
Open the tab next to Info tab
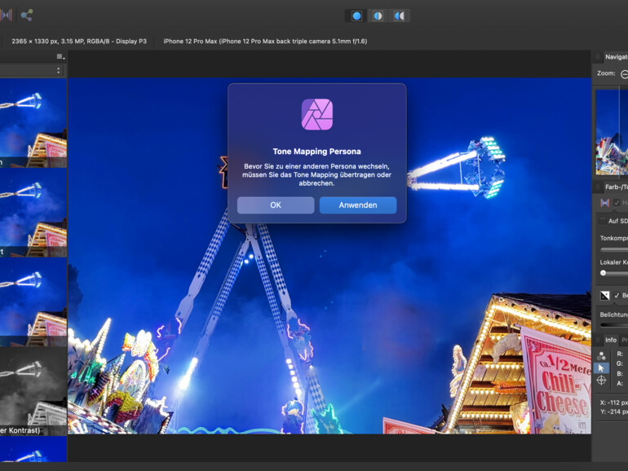point(624,340)
